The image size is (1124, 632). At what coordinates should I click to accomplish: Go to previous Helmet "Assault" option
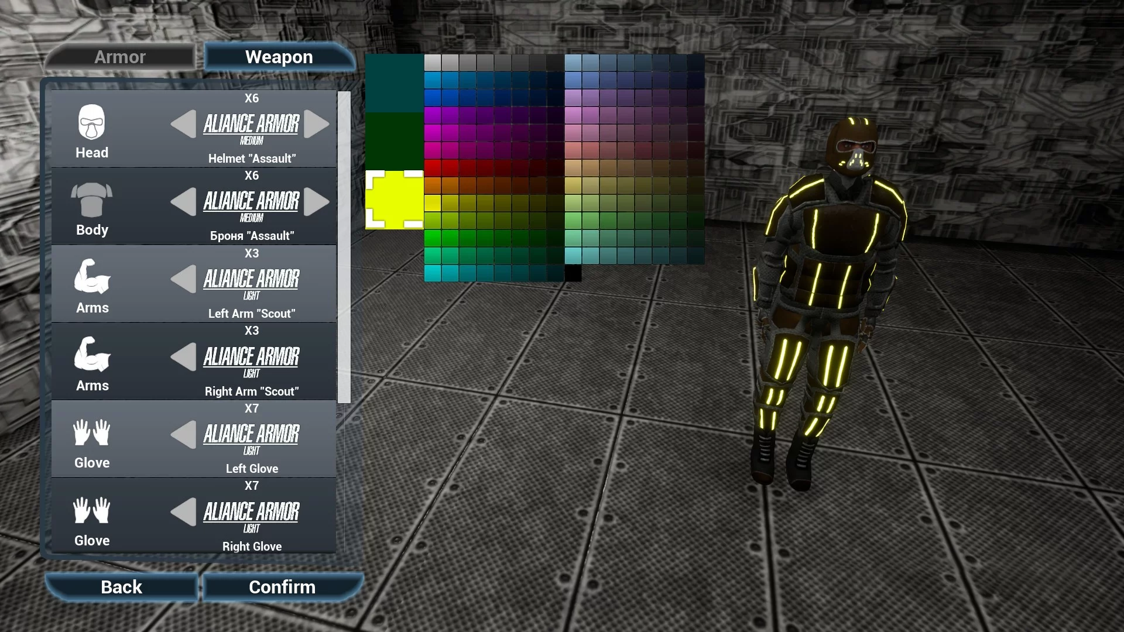click(183, 124)
